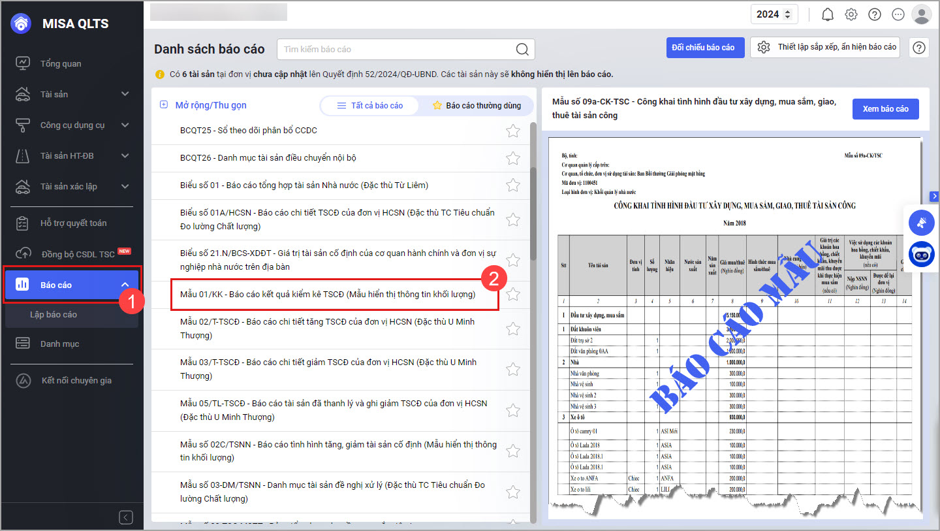Click the floating pin tool icon
This screenshot has height=531, width=940.
tap(922, 223)
